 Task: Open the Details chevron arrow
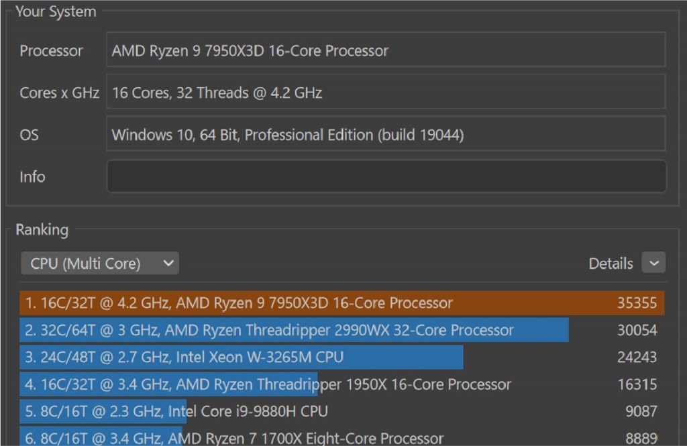click(653, 263)
